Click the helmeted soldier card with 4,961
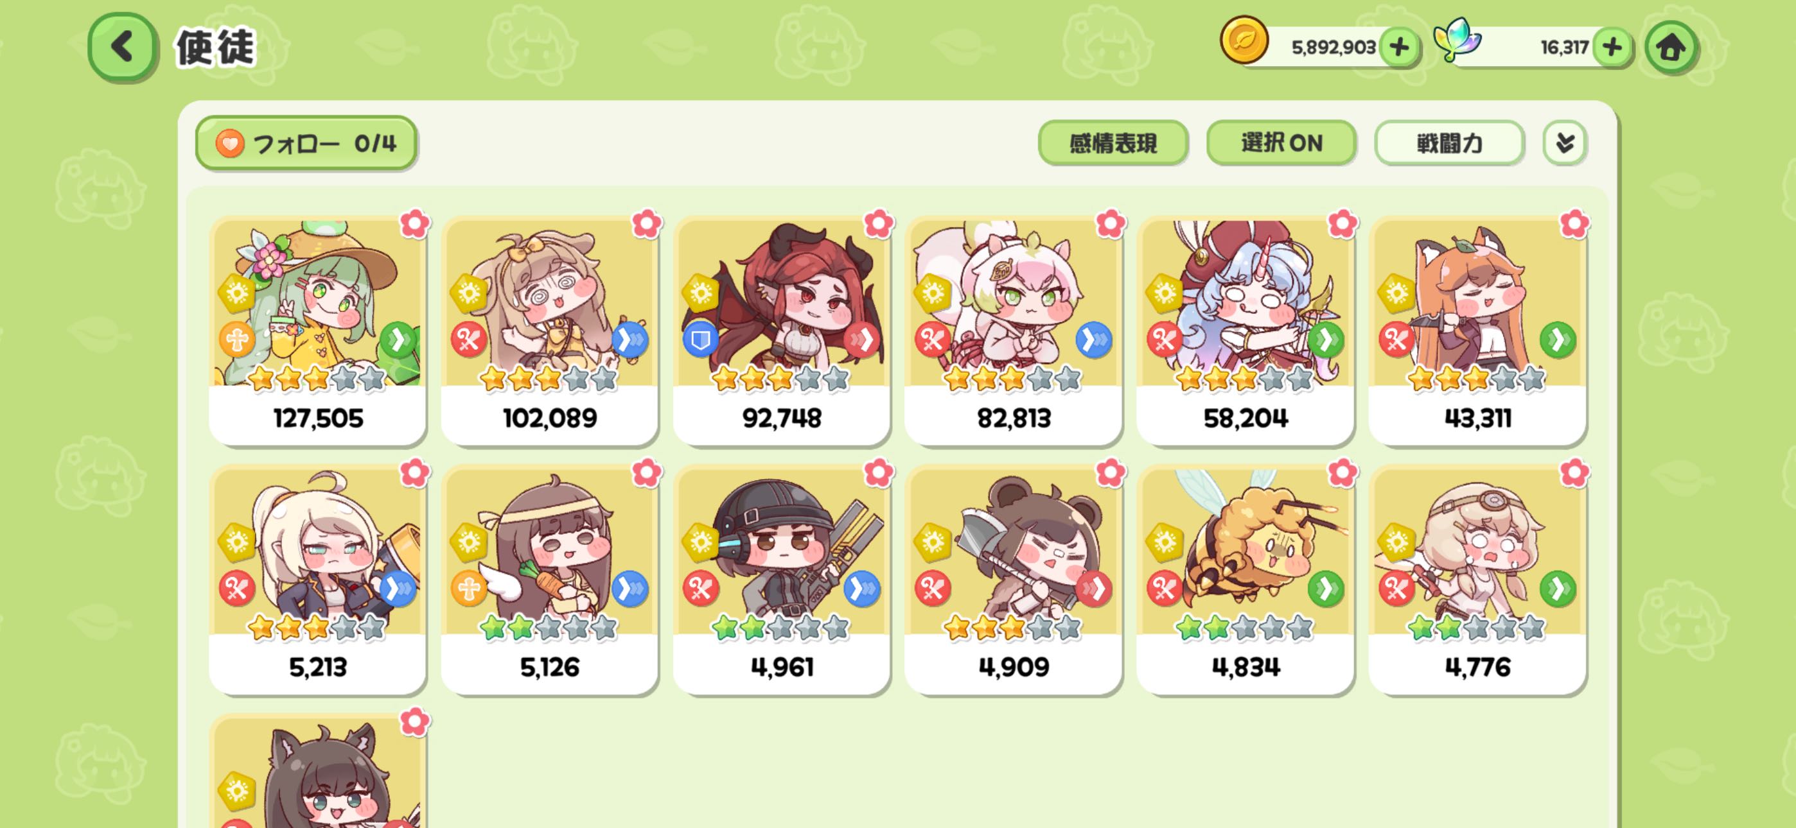The width and height of the screenshot is (1796, 828). 782,580
